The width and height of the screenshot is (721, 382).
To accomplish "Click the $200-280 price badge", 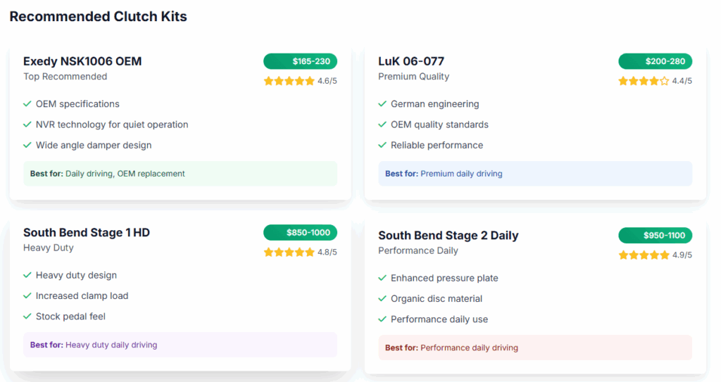I will tap(656, 61).
